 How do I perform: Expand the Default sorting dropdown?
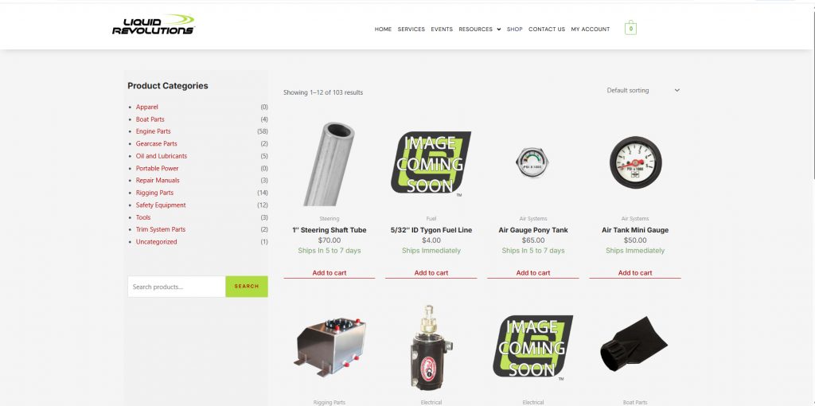[643, 91]
